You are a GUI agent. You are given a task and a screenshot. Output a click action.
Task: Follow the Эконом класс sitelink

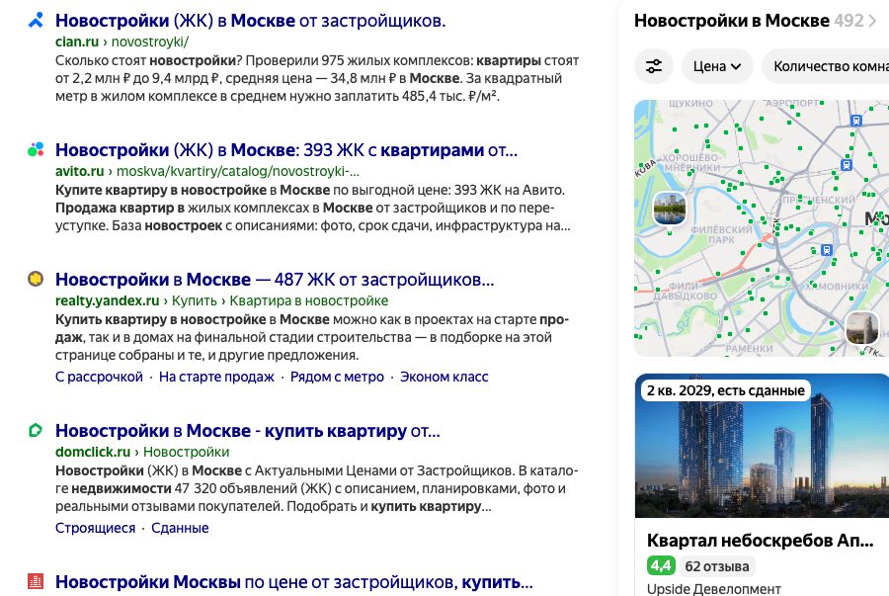click(444, 377)
